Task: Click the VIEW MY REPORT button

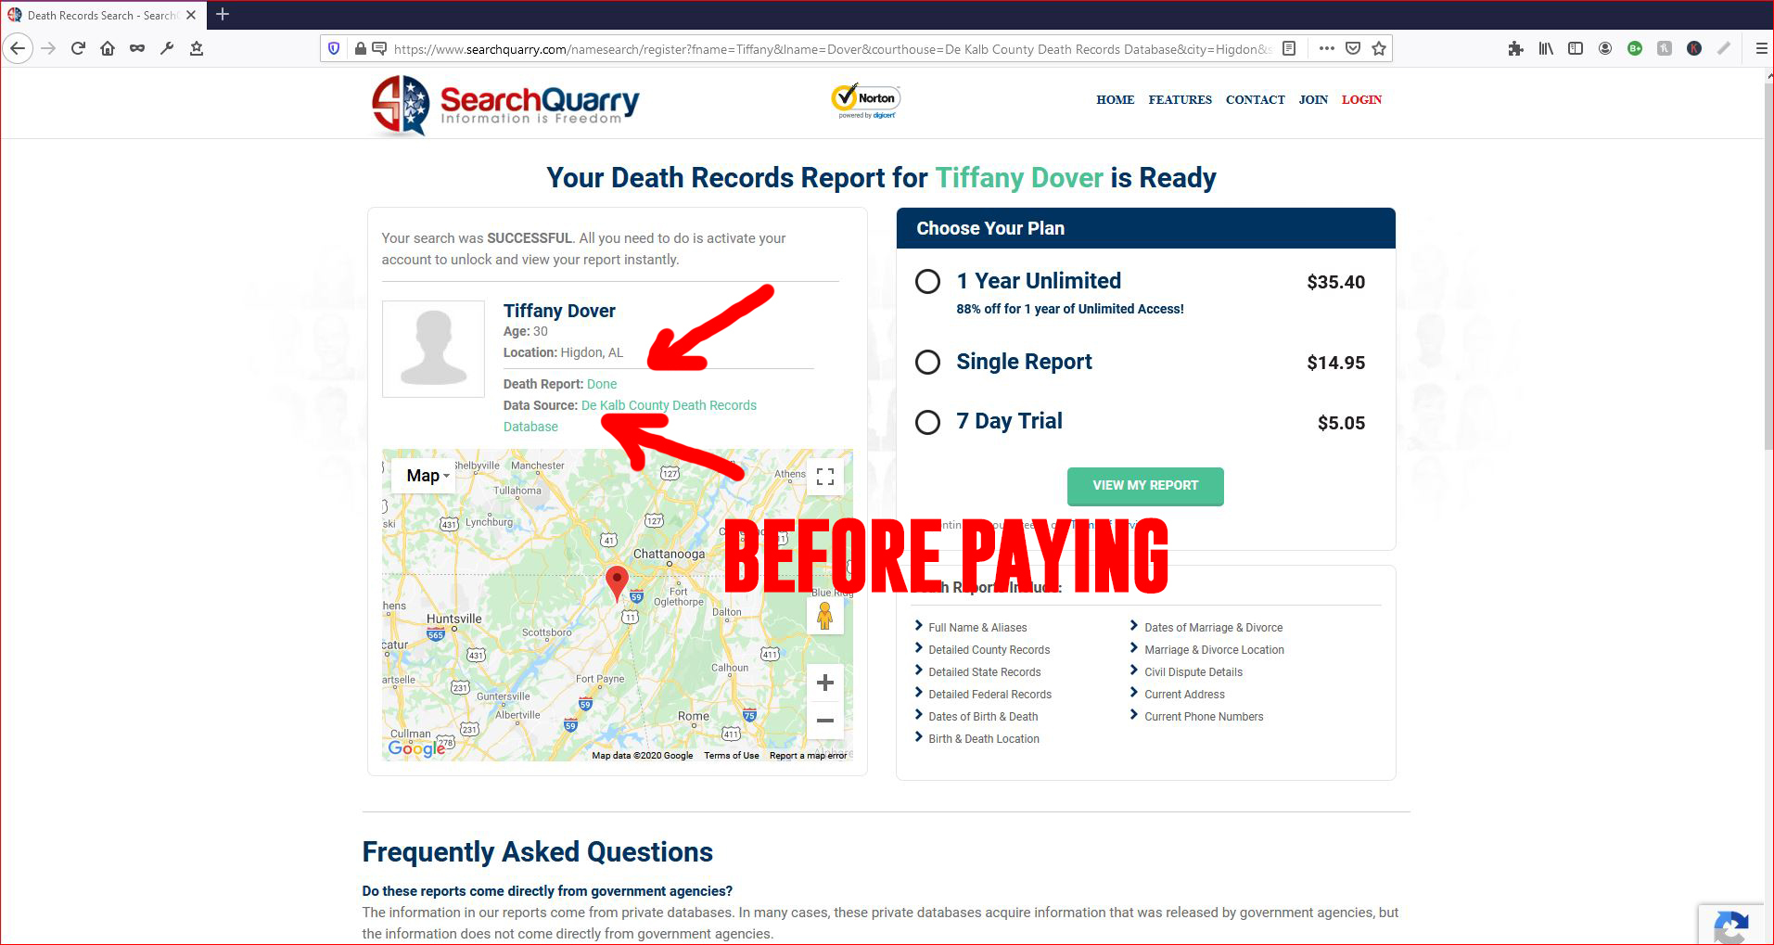Action: pos(1145,486)
